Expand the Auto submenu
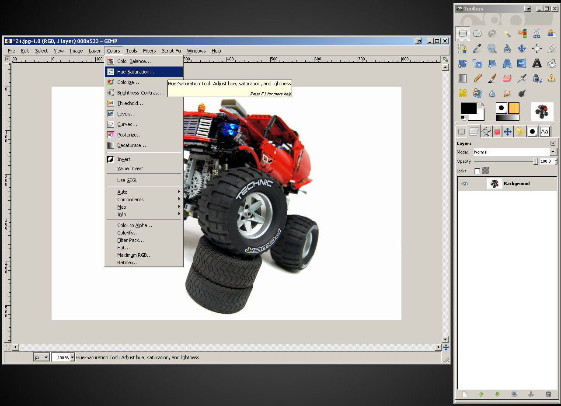 tap(143, 192)
